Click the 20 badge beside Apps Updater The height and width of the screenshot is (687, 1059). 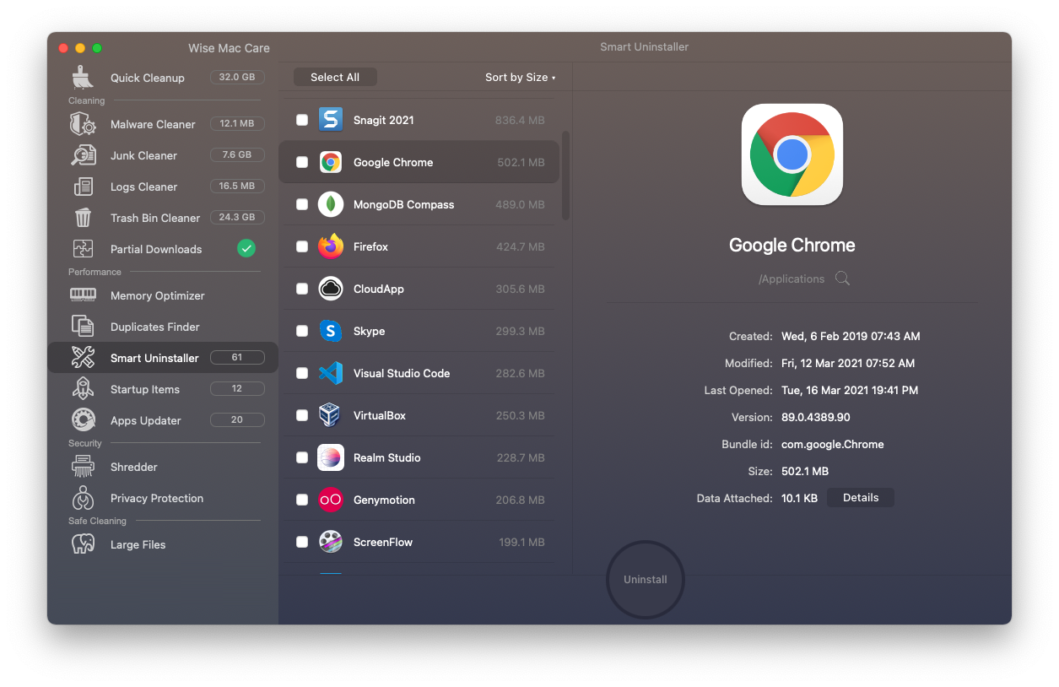pos(237,420)
